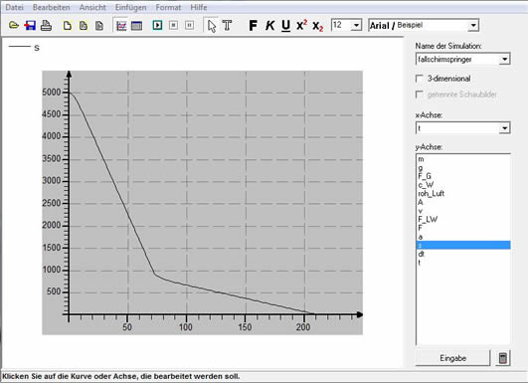Click the Eingabe button
Screen dimensions: 528x383
(x=452, y=358)
